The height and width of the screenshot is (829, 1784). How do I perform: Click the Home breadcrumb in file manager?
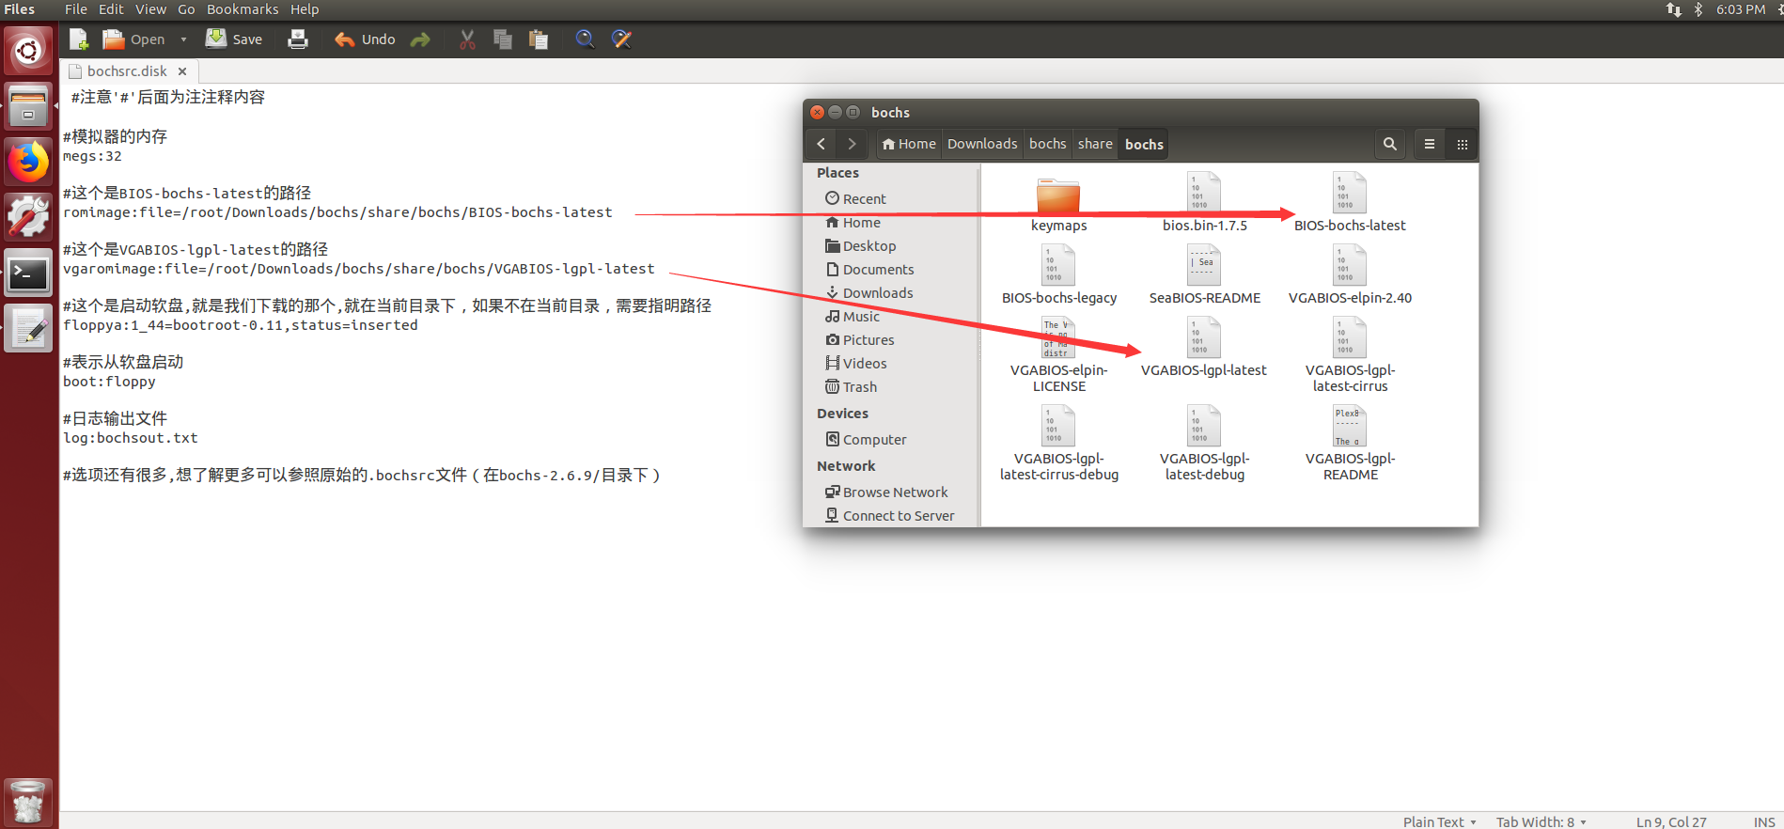click(x=909, y=144)
